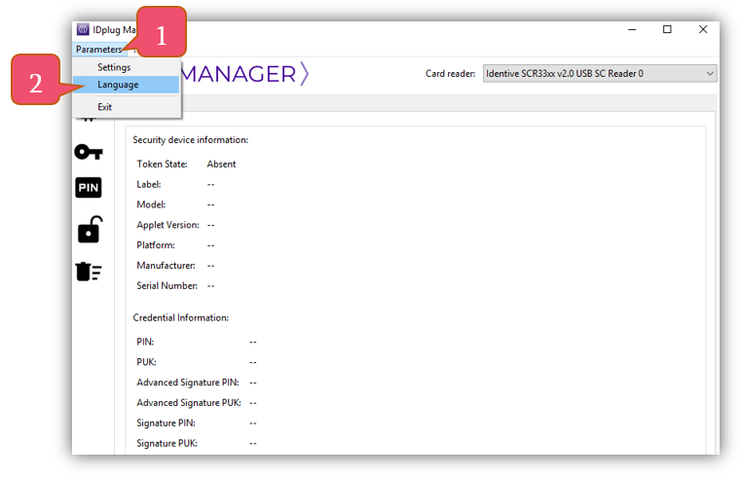Select the open padlock unlock icon
The image size is (741, 477).
[x=89, y=230]
